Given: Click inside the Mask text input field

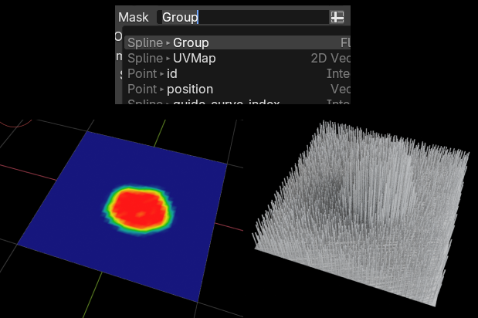Looking at the screenshot, I should pos(243,17).
